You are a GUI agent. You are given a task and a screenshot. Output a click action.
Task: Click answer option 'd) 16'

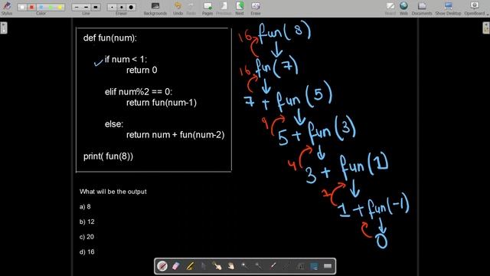coord(87,252)
